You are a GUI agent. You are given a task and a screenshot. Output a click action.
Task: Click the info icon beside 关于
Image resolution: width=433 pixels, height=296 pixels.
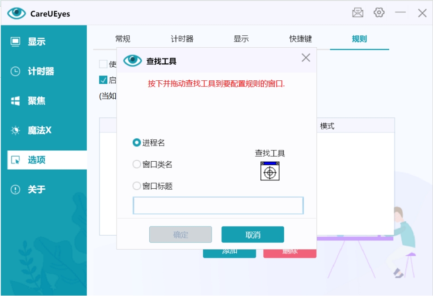(x=15, y=189)
